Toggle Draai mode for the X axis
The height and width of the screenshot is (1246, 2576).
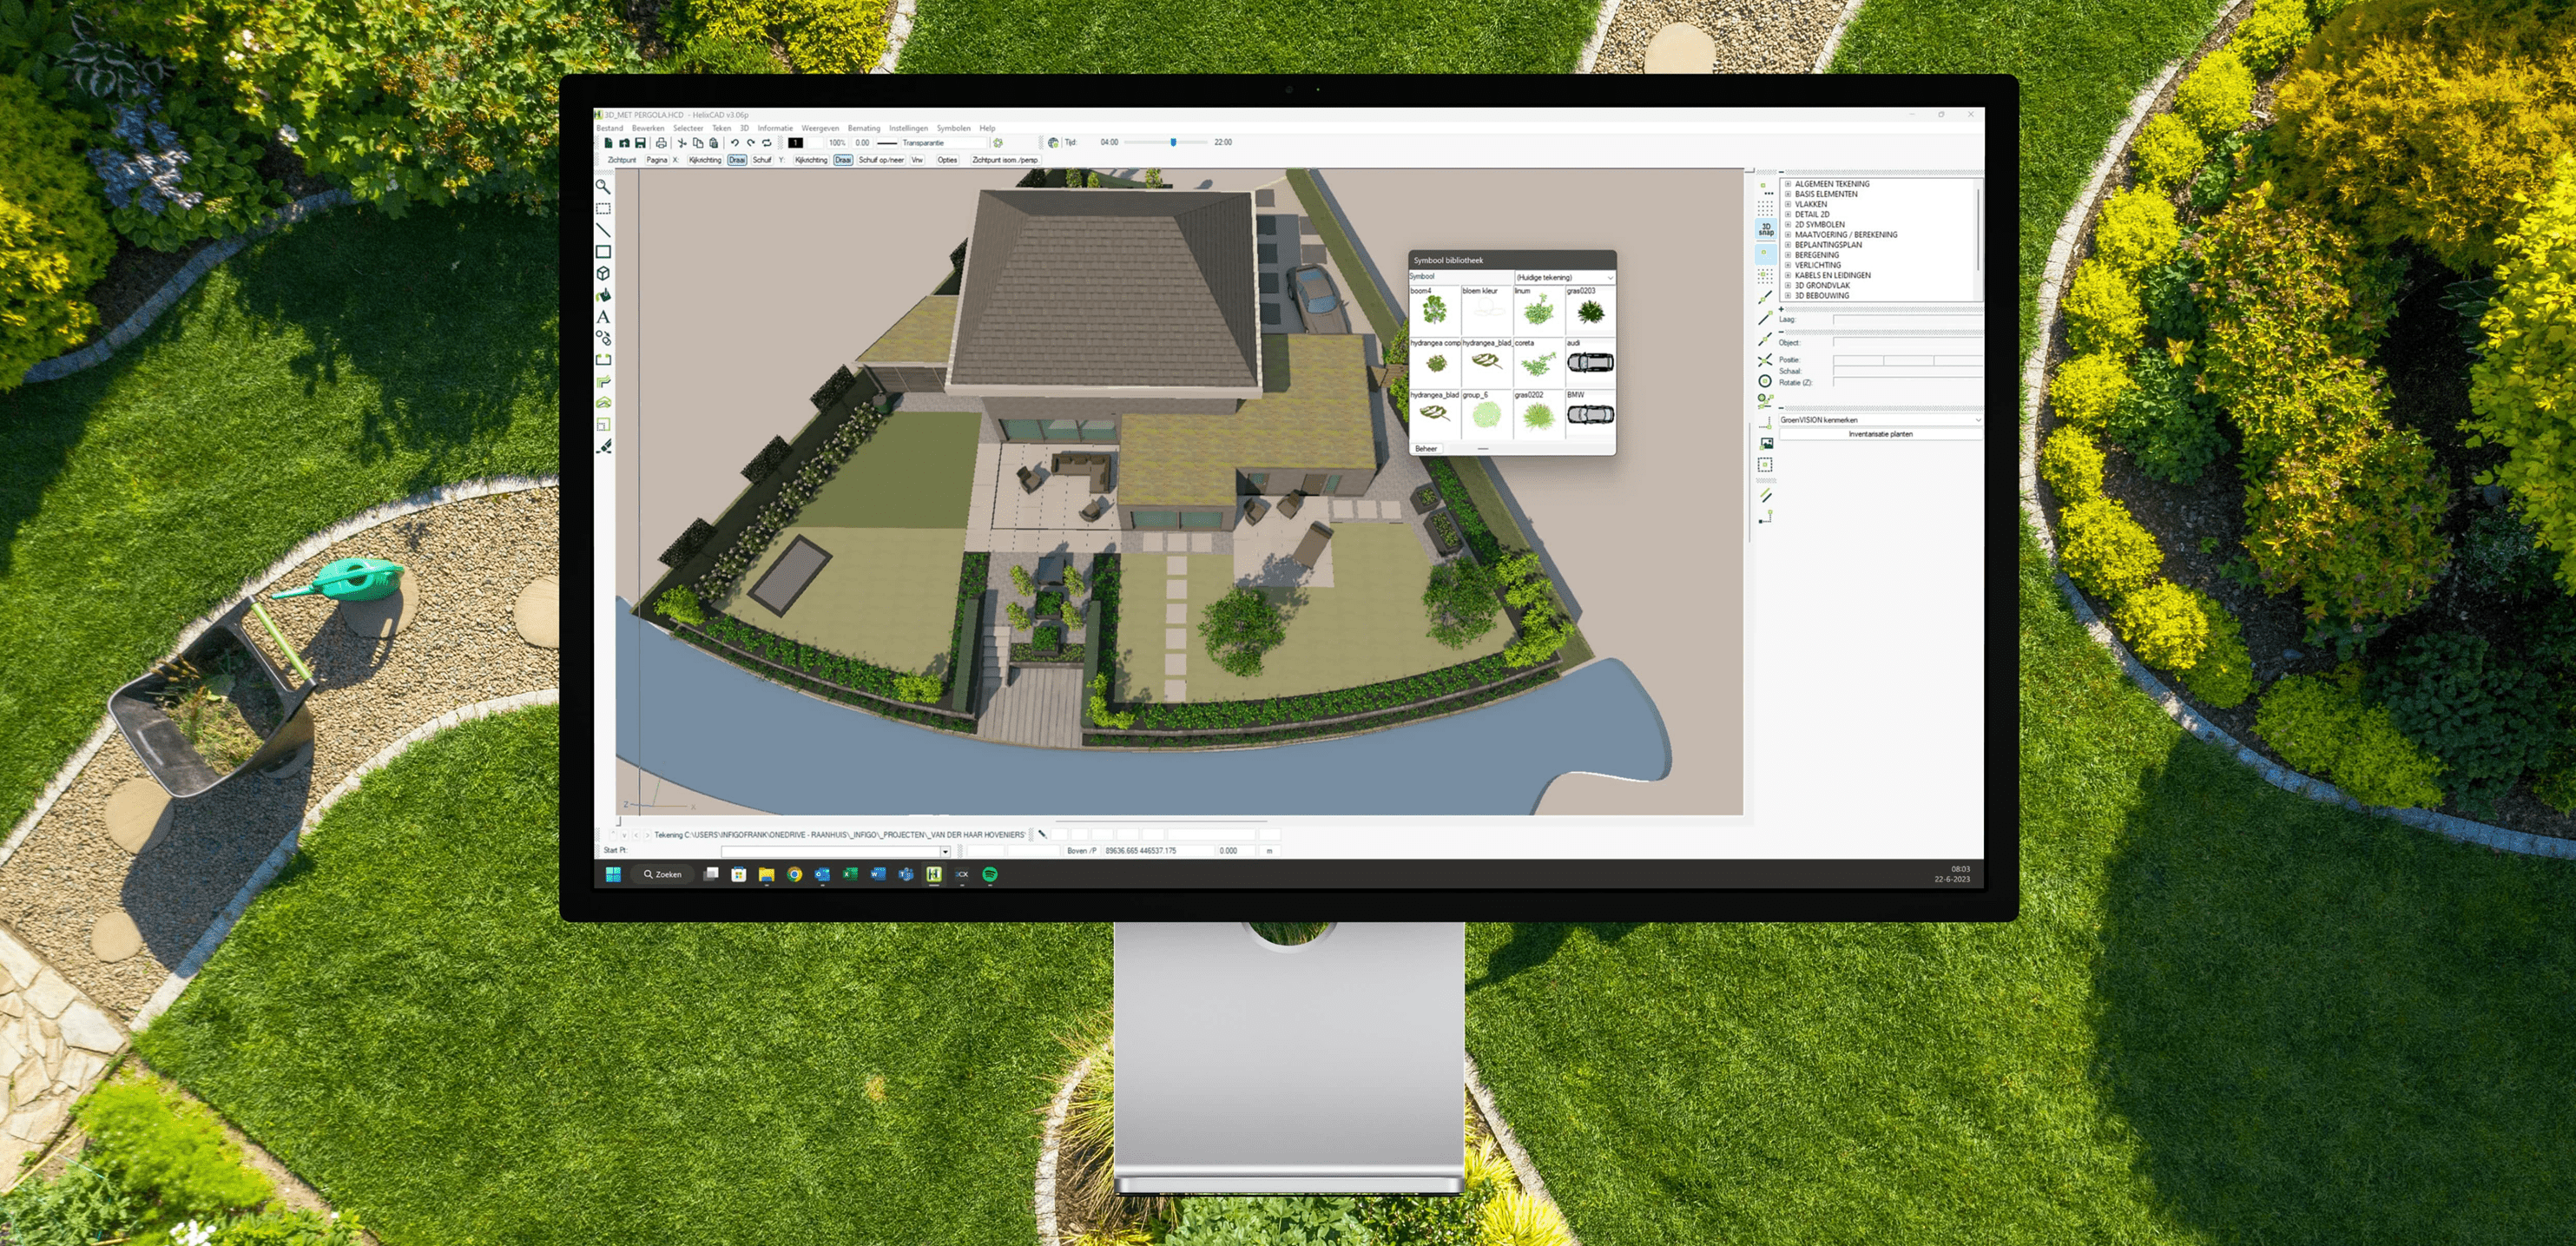[x=738, y=160]
